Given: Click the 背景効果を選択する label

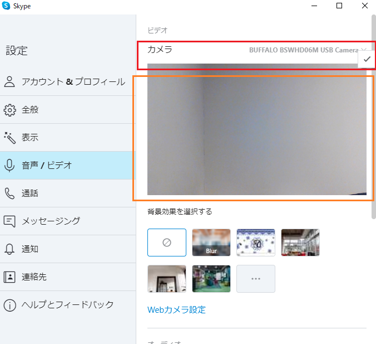Looking at the screenshot, I should point(180,211).
